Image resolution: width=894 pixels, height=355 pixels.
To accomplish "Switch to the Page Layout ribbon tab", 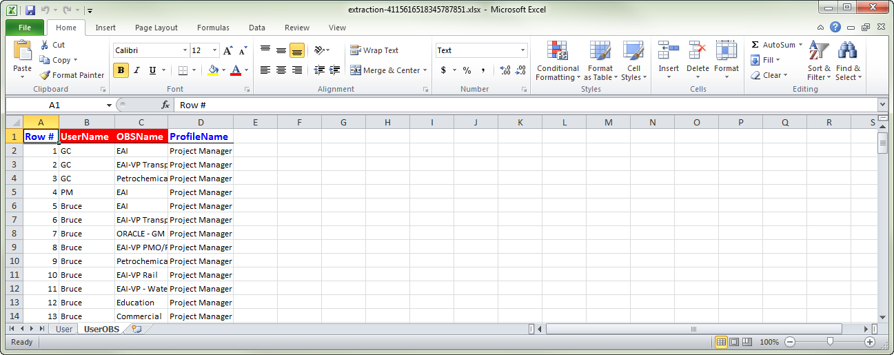I will tap(156, 28).
